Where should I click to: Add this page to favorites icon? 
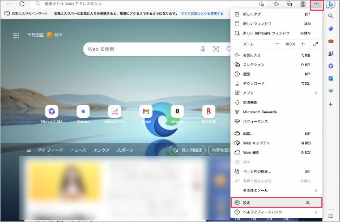[261, 4]
